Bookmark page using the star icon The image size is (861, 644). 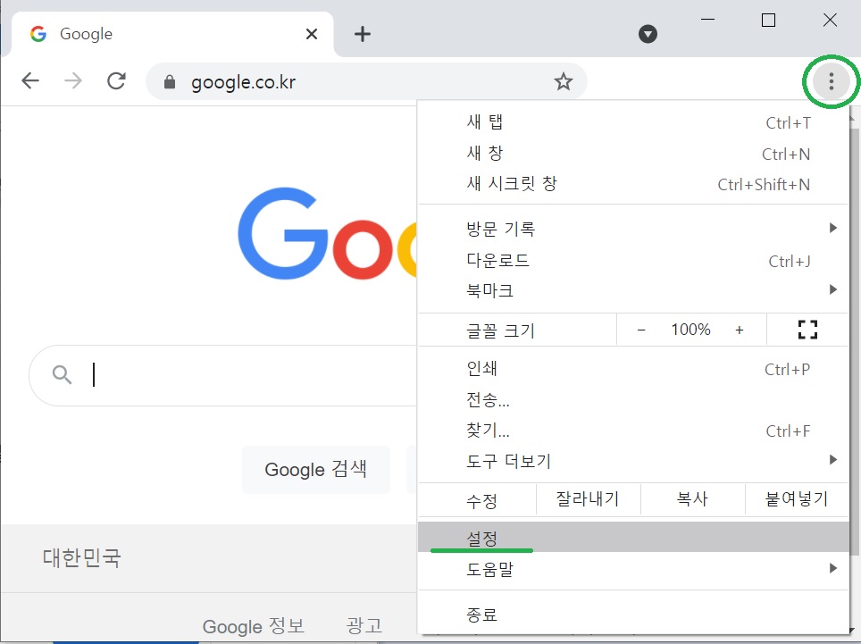pos(563,82)
